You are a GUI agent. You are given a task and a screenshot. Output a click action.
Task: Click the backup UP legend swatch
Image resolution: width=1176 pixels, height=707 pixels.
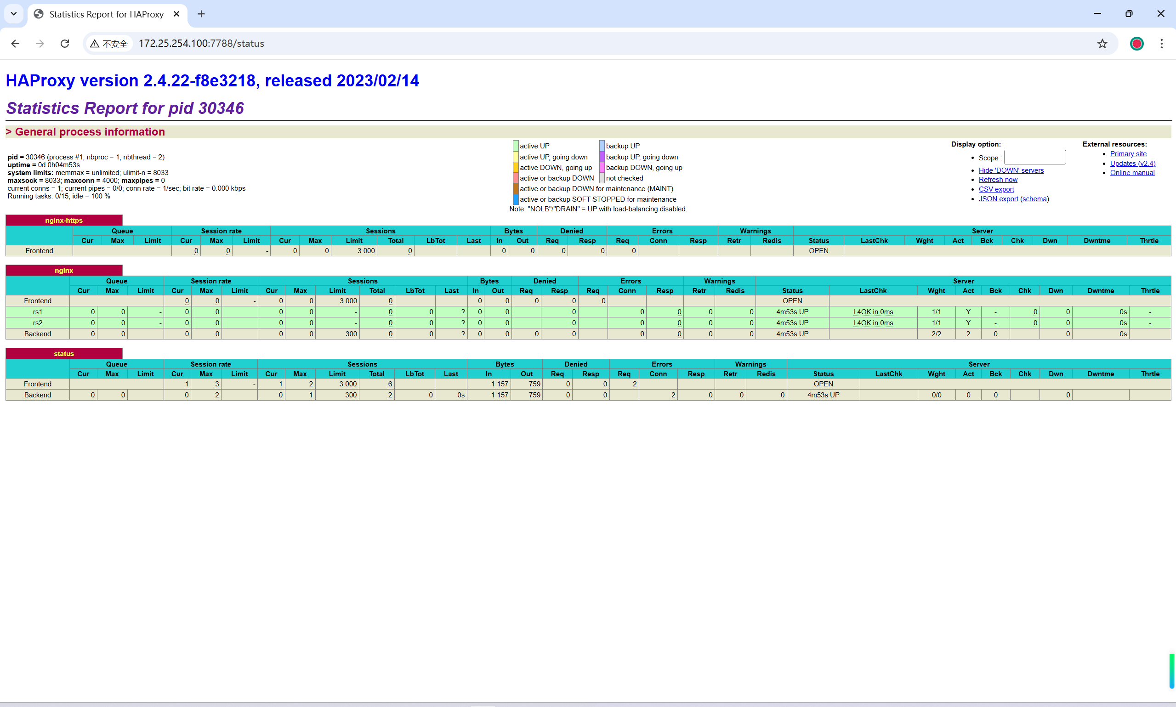pyautogui.click(x=602, y=146)
